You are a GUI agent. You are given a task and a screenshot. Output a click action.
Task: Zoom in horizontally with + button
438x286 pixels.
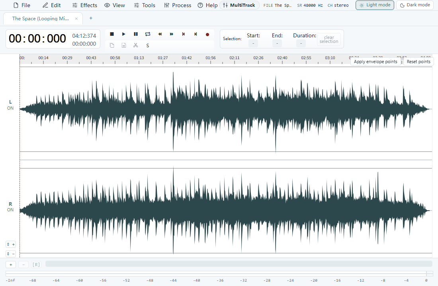point(11,265)
